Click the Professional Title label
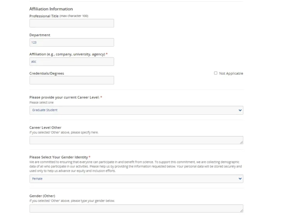The width and height of the screenshot is (298, 217). (44, 16)
